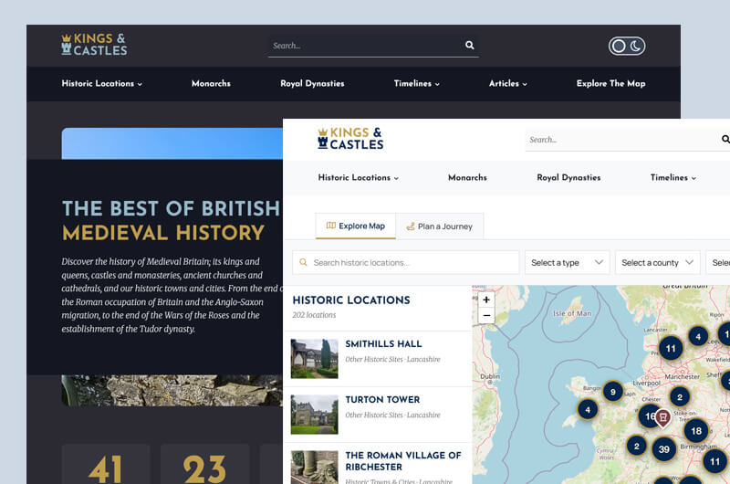The width and height of the screenshot is (730, 484).
Task: Open Monarchs in light window navigation
Action: (x=467, y=177)
